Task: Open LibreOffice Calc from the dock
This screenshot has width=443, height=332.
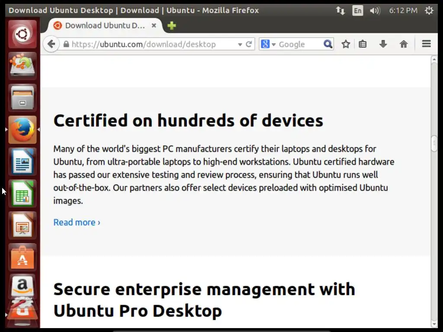Action: pyautogui.click(x=22, y=193)
